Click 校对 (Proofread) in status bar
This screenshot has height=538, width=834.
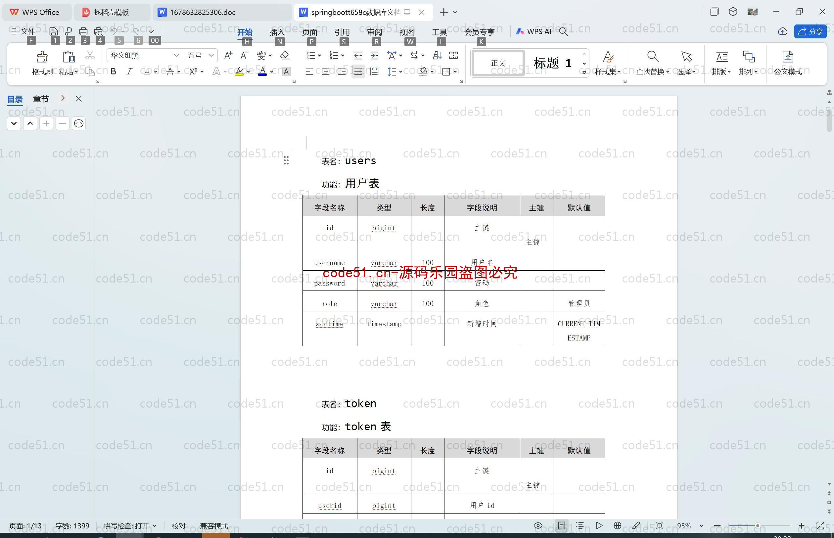pyautogui.click(x=178, y=526)
